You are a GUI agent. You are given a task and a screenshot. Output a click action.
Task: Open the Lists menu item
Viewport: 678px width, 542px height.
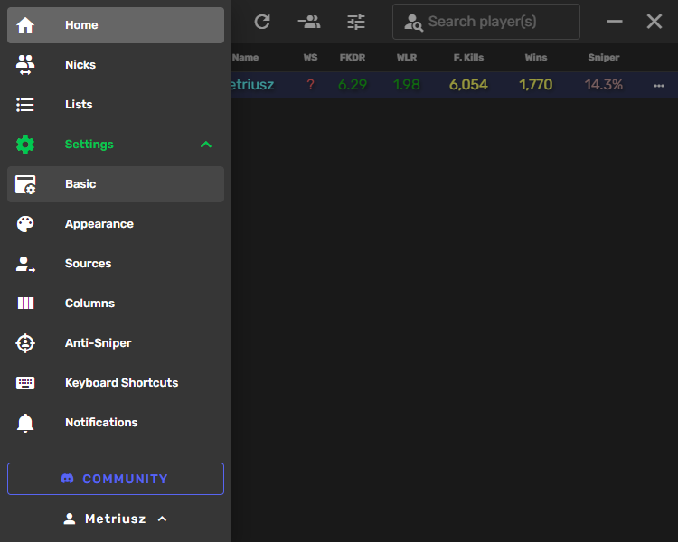(x=116, y=105)
